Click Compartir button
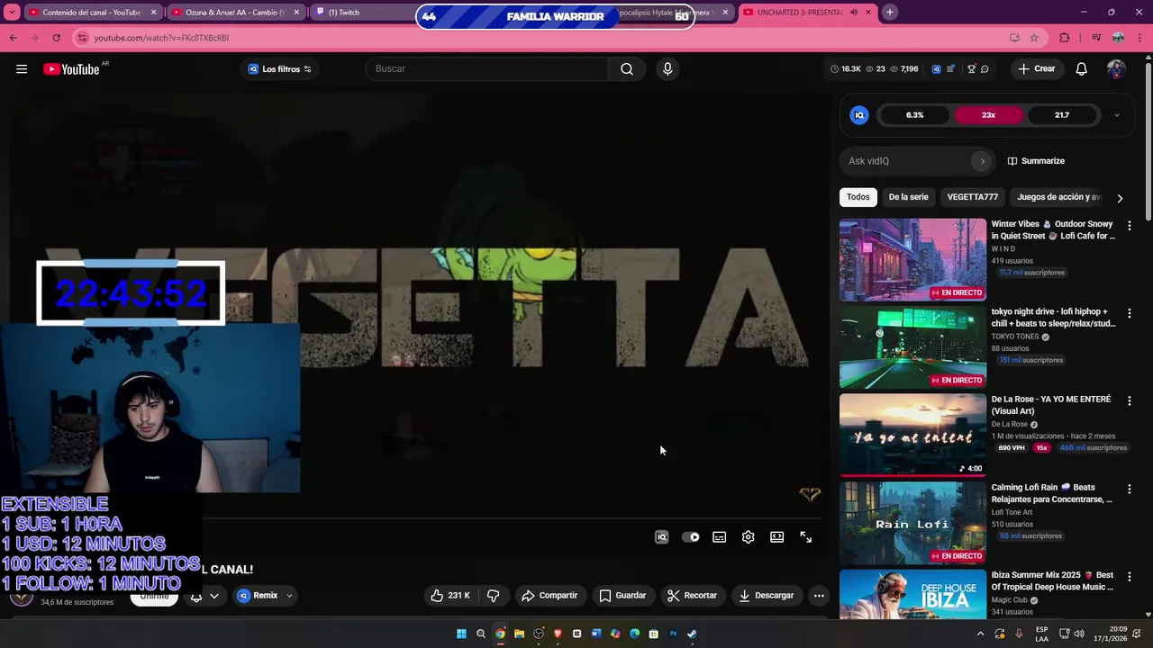Screen dimensions: 1153x648 pos(549,596)
